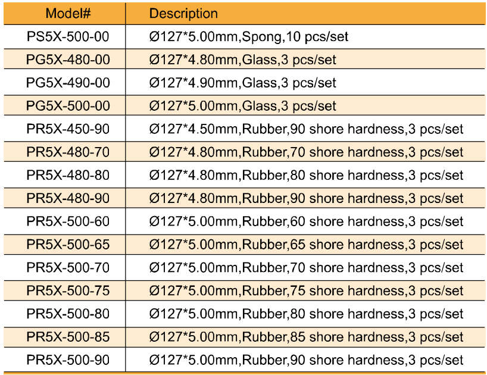Click the 4.90mm Glass description
This screenshot has width=487, height=375.
coord(242,83)
